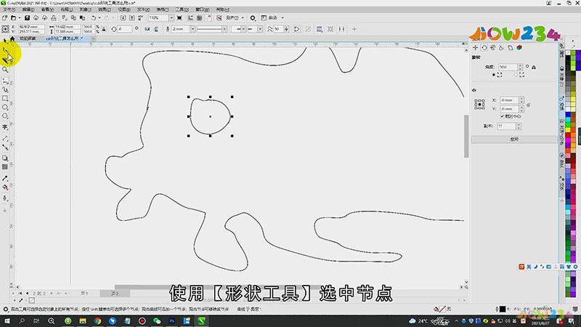Switch to the 页1 page tab
This screenshot has height=327, width=581.
coord(84,294)
